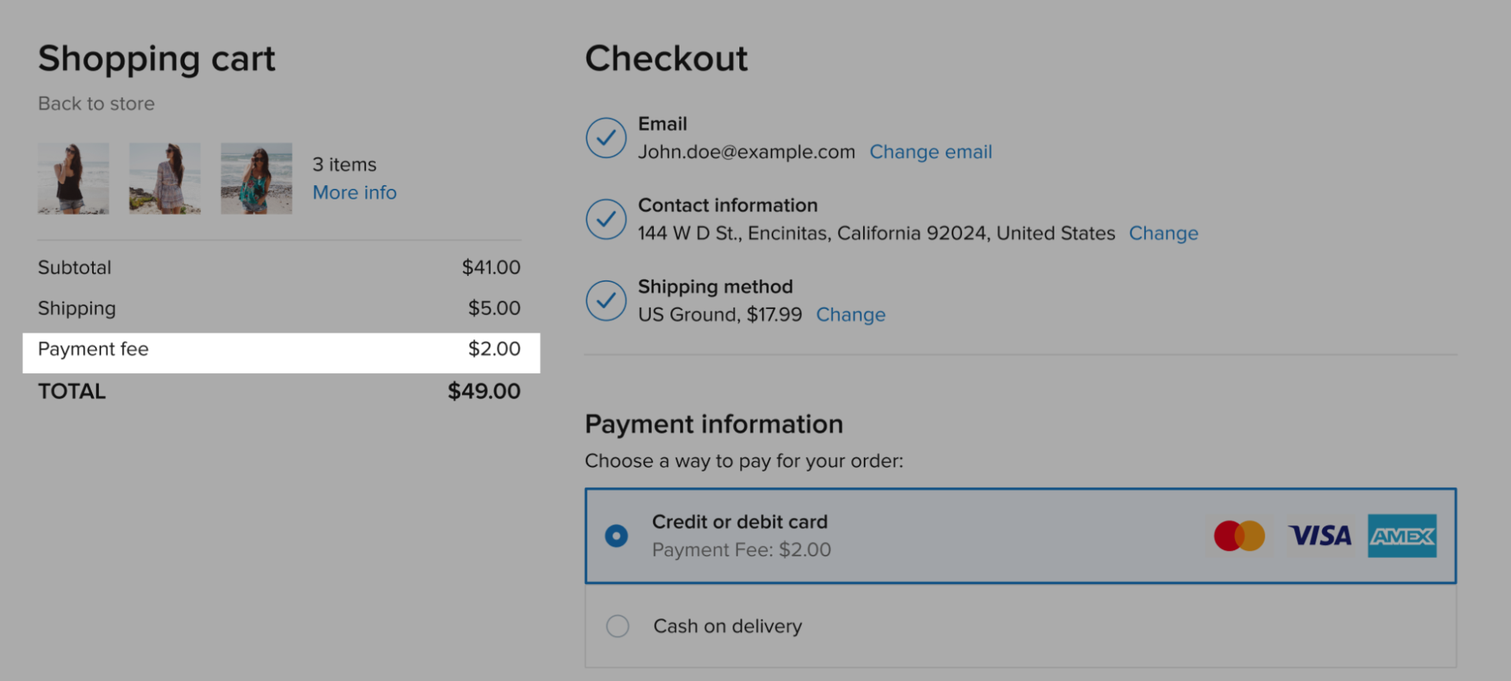Click the Shopping cart heading
Screen dimensions: 1511x681
(156, 58)
